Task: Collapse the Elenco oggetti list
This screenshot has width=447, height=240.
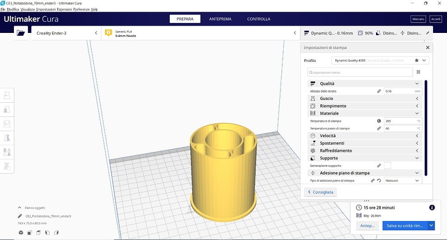Action: [20, 208]
